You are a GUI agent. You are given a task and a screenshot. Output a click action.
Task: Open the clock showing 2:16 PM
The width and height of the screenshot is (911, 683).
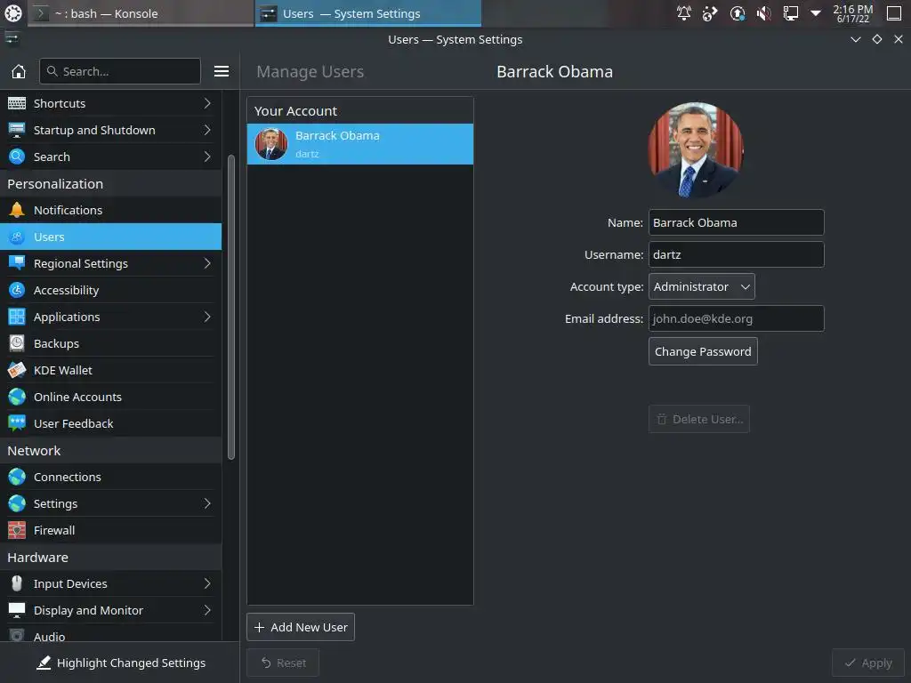[852, 13]
